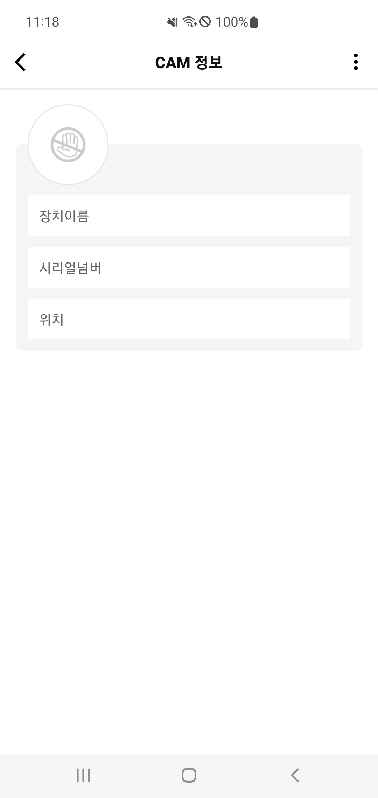This screenshot has width=378, height=798.
Task: Tap the battery icon in status bar
Action: [x=254, y=22]
